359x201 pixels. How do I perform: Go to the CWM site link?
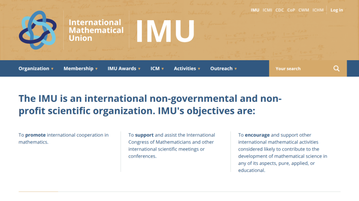(x=304, y=10)
